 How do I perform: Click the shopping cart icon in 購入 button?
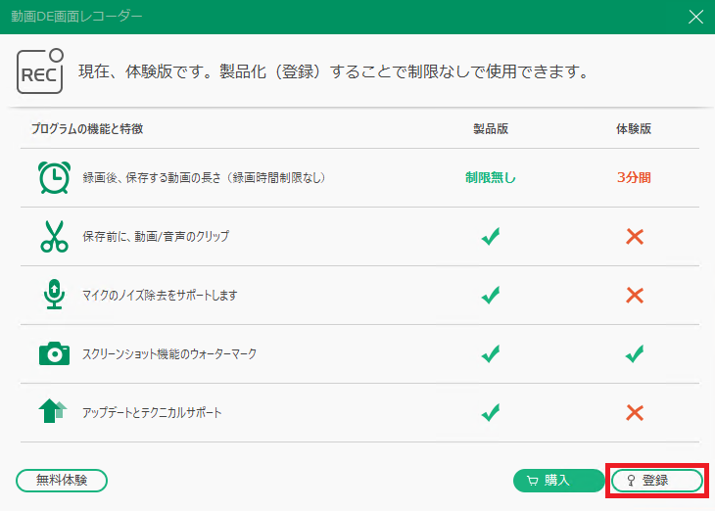click(533, 481)
